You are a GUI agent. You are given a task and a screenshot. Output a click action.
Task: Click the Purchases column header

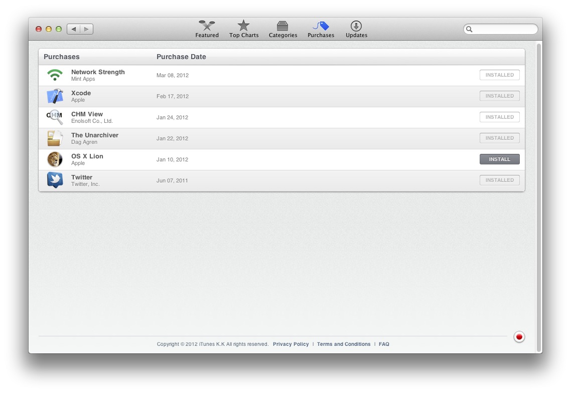click(x=62, y=57)
